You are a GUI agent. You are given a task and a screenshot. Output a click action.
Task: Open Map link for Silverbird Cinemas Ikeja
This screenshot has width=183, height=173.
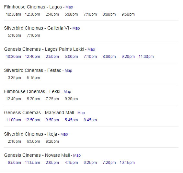(x=64, y=134)
